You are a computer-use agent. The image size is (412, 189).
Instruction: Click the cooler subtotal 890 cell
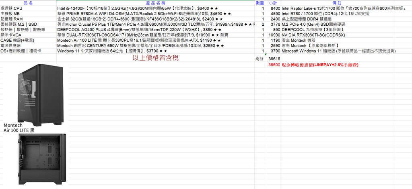click(x=273, y=30)
